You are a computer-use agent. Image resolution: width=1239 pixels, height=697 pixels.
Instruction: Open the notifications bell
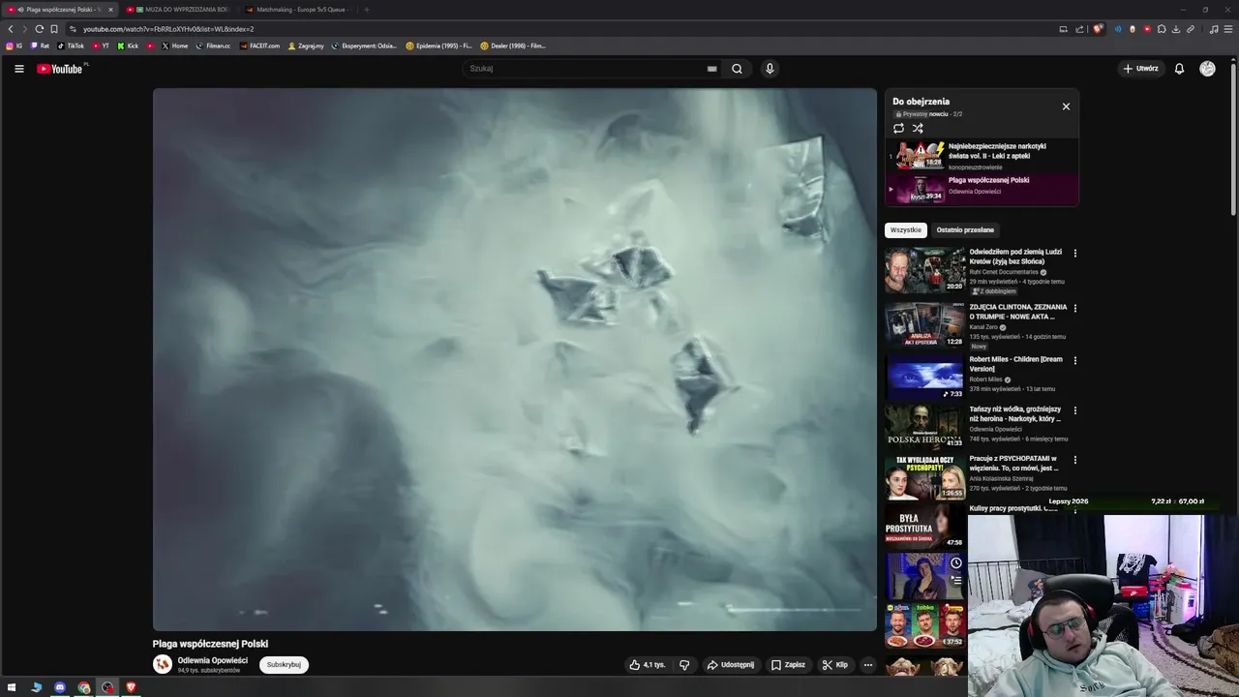click(x=1179, y=69)
